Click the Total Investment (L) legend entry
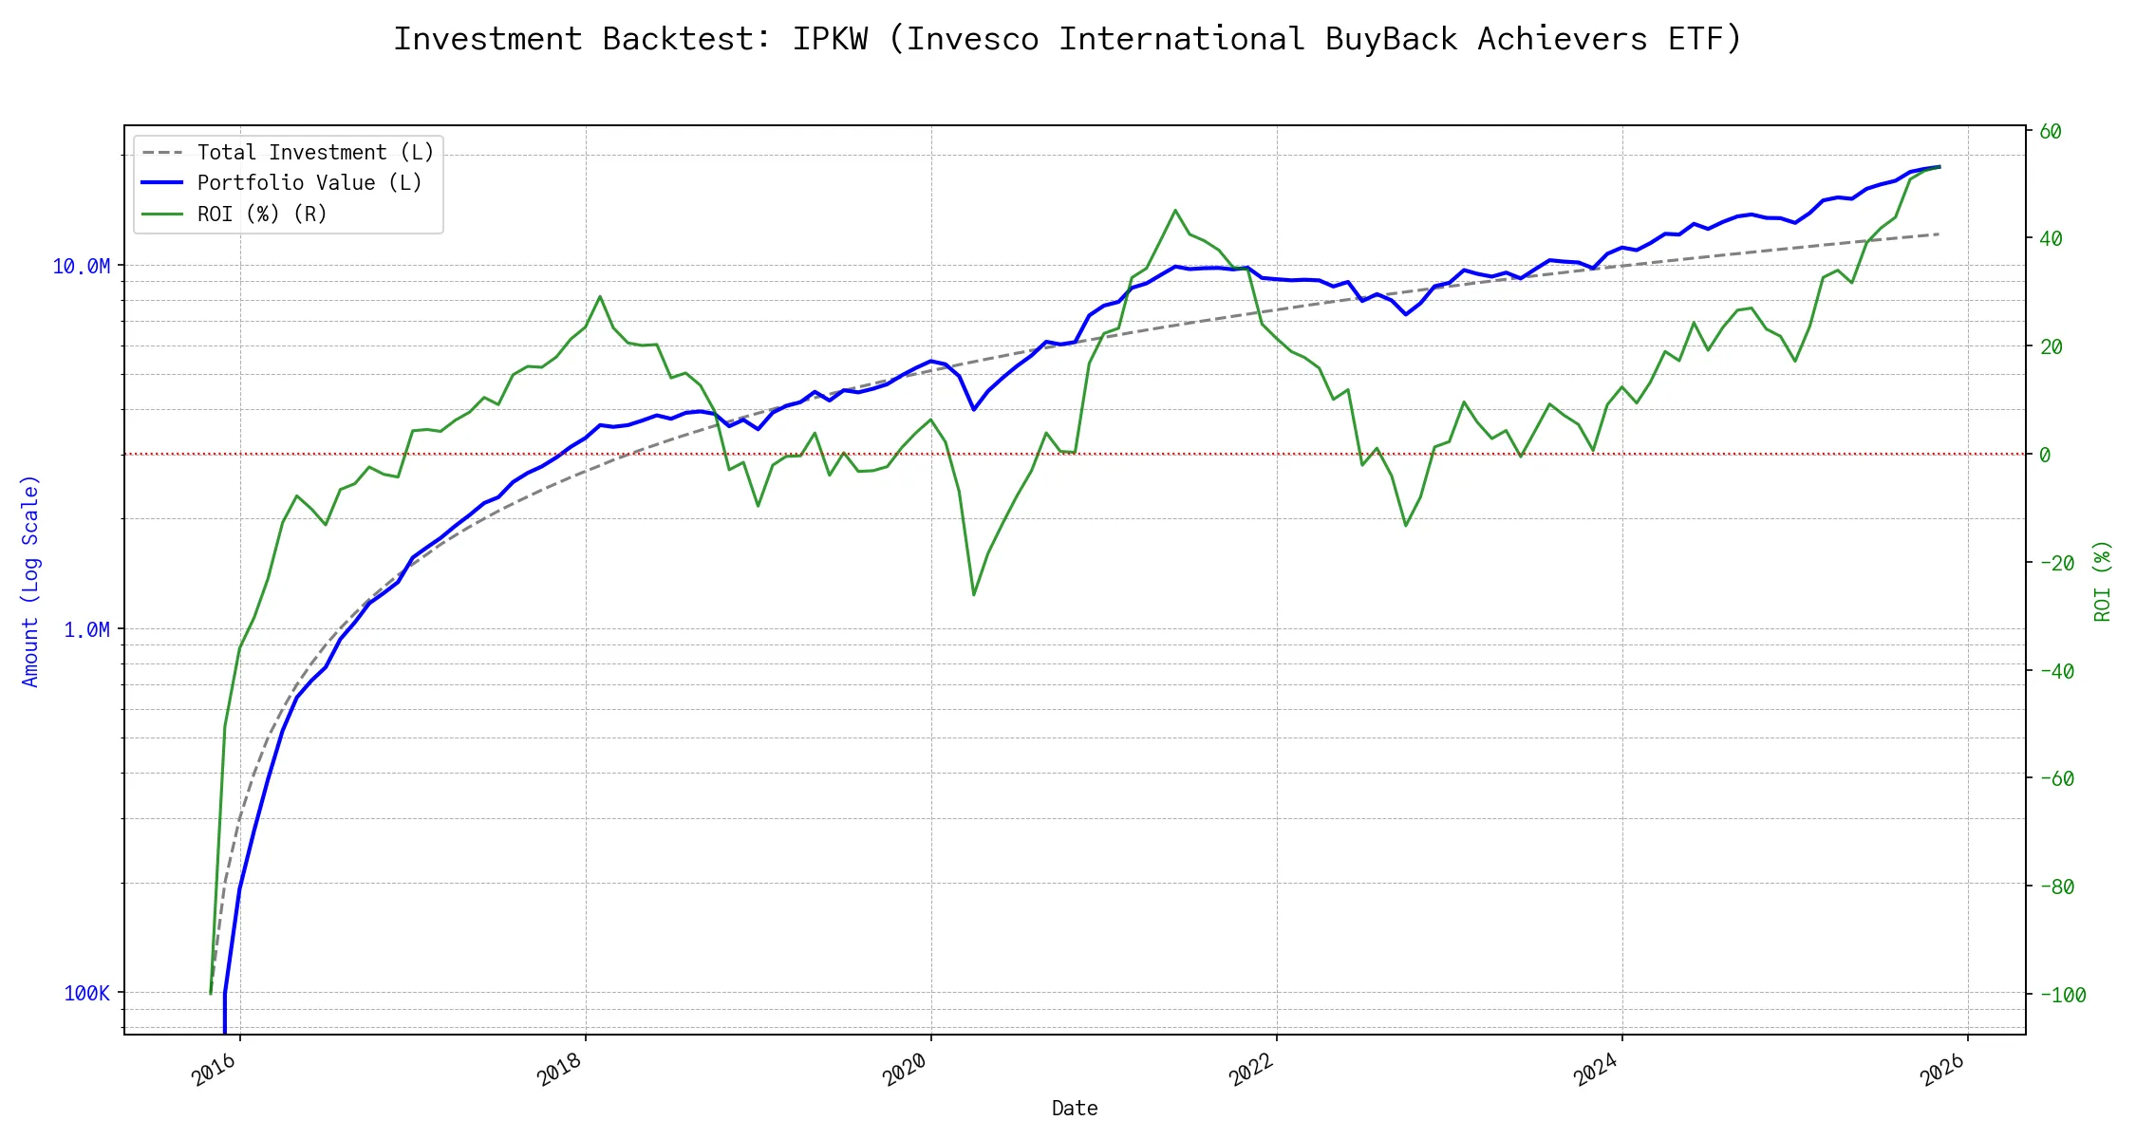Viewport: 2136px width, 1139px height. (315, 153)
